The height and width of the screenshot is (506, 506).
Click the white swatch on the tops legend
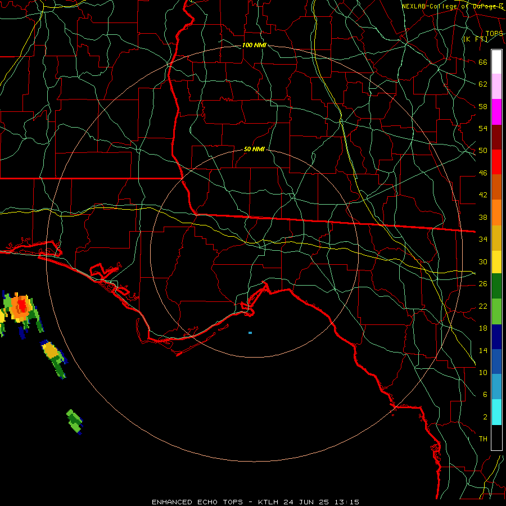pyautogui.click(x=496, y=62)
